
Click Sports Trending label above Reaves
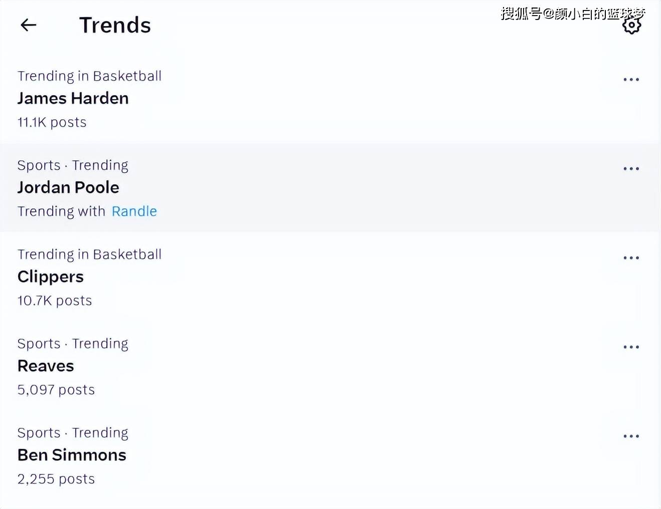(73, 344)
